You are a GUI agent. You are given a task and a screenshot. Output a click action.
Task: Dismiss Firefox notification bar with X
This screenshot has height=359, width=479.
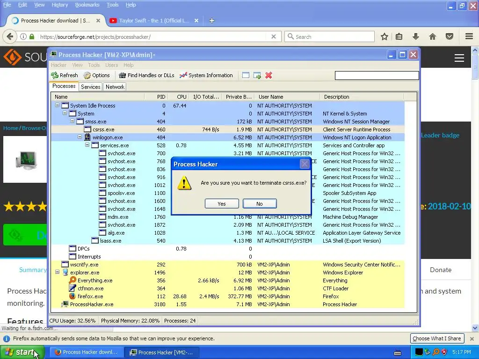[x=472, y=338]
